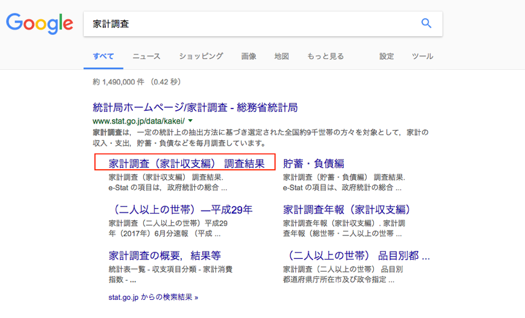This screenshot has height=318, width=525.
Task: Click the snippet 査年報（総世帯・二人以上の世帯 ... text
Action: click(x=342, y=234)
